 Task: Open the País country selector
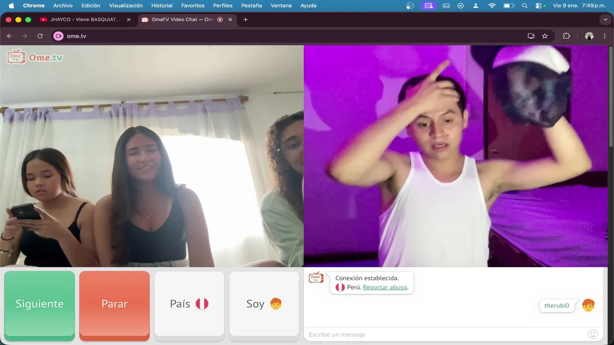pos(189,306)
